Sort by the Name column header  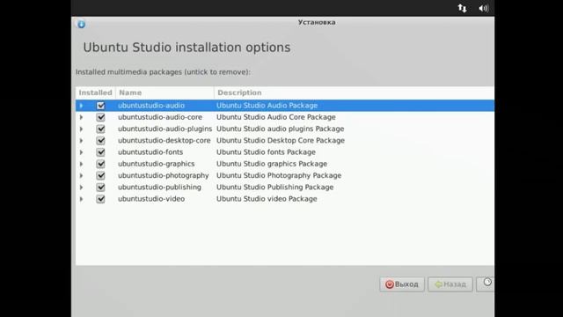click(x=165, y=92)
